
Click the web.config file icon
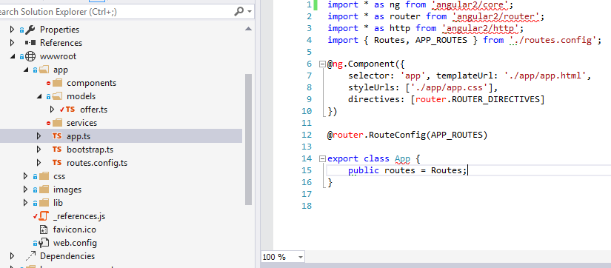coord(44,243)
